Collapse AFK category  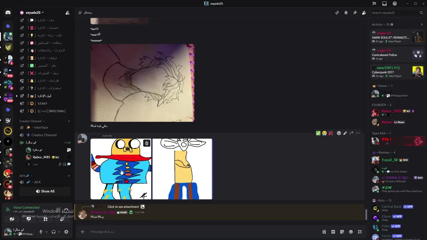click(x=26, y=176)
